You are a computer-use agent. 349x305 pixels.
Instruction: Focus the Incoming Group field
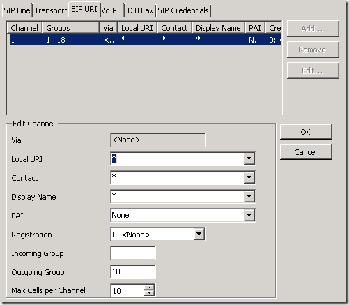coord(133,253)
